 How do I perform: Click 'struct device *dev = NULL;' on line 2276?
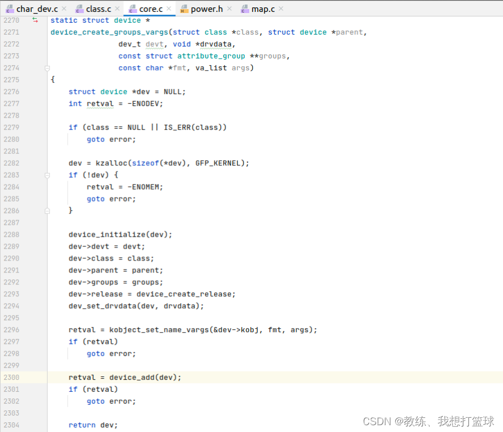pyautogui.click(x=127, y=92)
